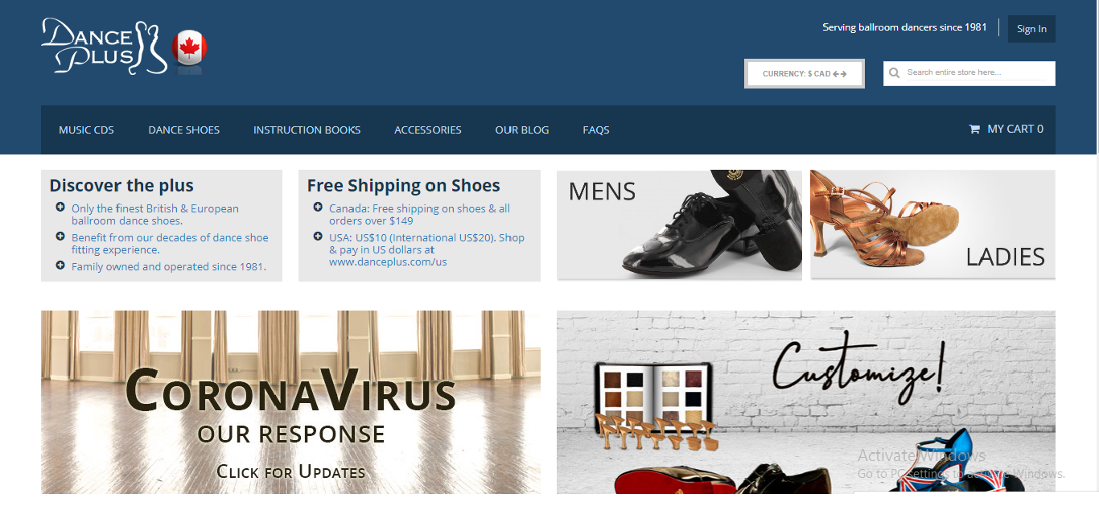The width and height of the screenshot is (1099, 531).
Task: Click the plus bullet beside 'Family owned and operated'
Action: pos(60,265)
